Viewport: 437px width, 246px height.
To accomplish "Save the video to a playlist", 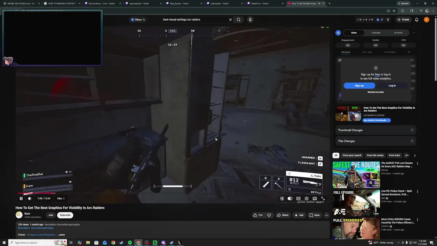I will (314, 215).
